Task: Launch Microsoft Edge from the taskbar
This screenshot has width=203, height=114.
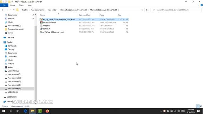Action: click(25, 111)
